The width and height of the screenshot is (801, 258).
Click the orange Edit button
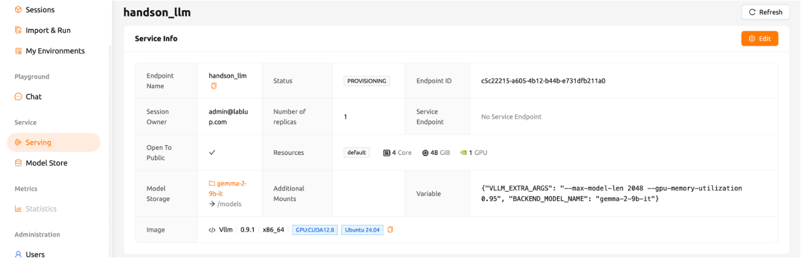(x=759, y=39)
